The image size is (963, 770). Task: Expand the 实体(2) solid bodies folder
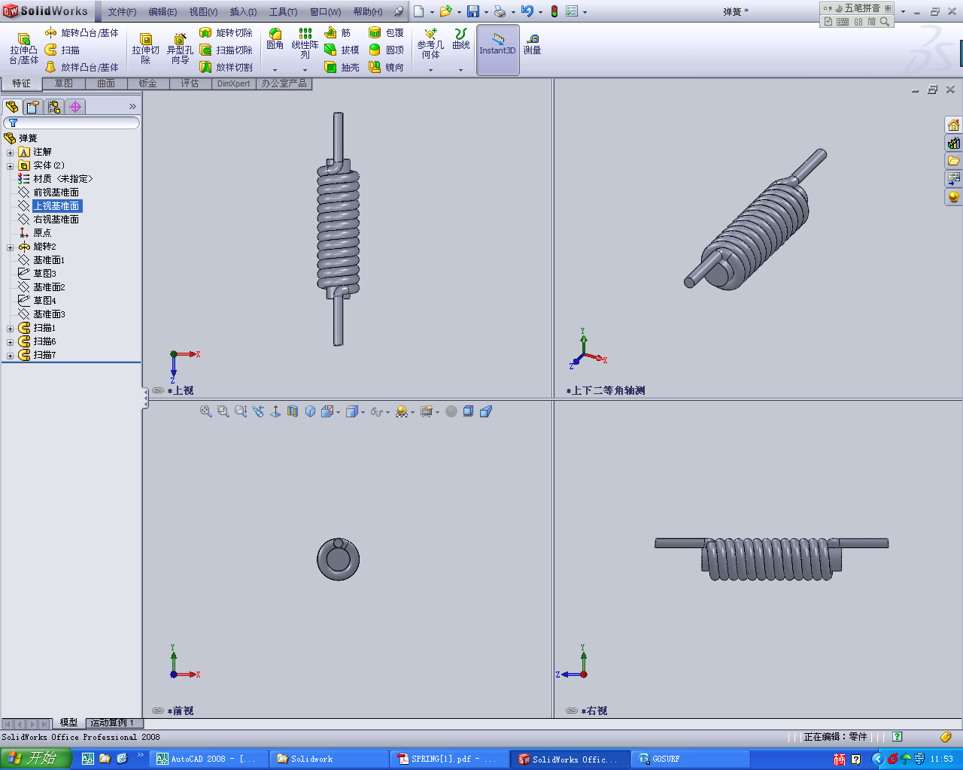(11, 166)
